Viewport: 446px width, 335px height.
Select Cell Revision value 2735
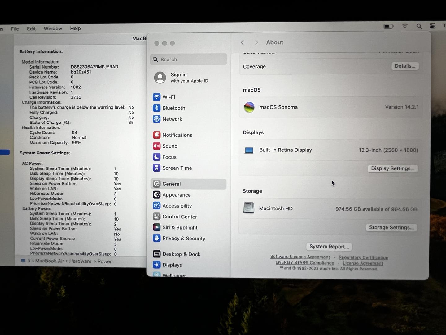[76, 97]
